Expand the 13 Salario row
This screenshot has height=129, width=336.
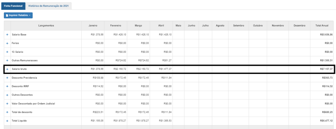tap(7, 52)
